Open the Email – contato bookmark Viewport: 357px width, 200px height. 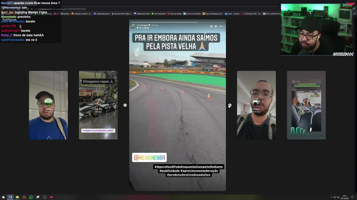tap(232, 14)
